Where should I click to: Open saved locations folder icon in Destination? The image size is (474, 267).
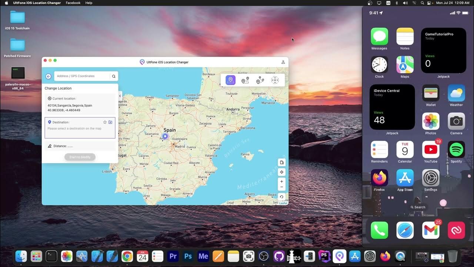[110, 122]
